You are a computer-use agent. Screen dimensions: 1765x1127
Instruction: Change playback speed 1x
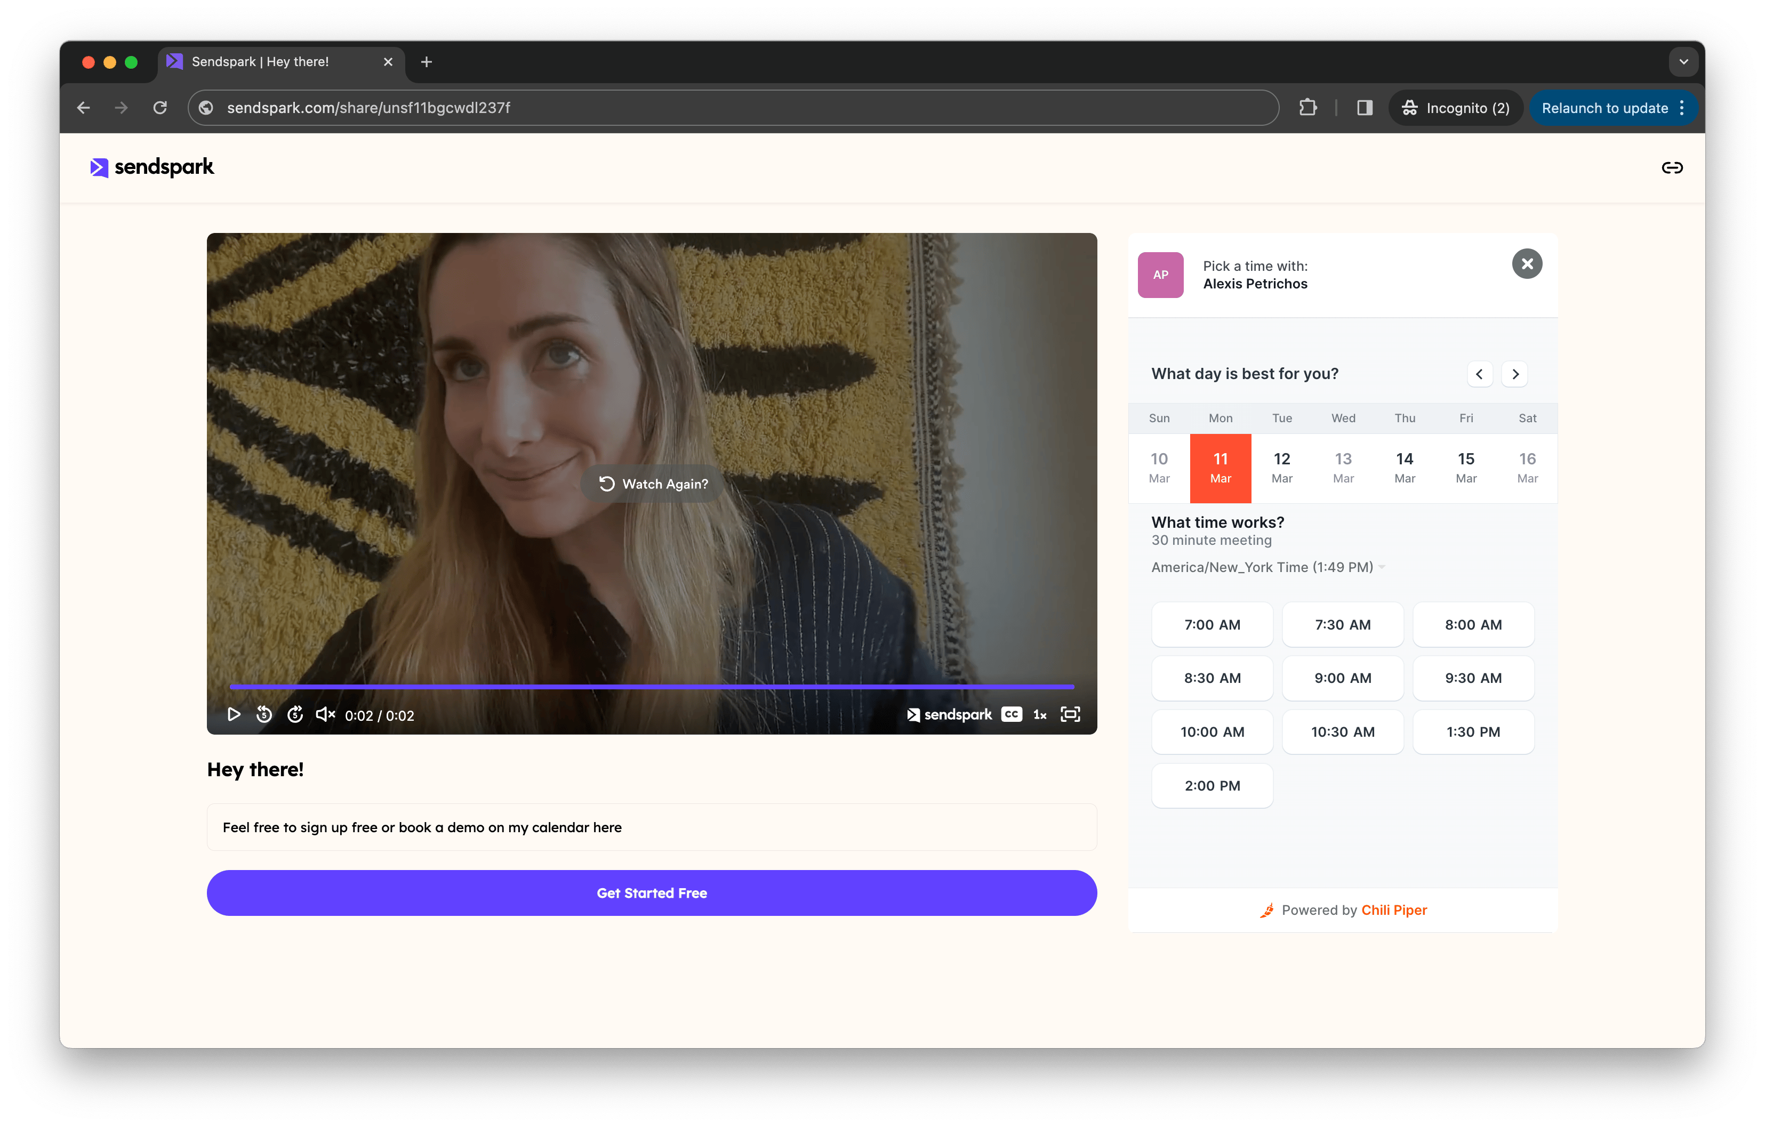(1040, 714)
